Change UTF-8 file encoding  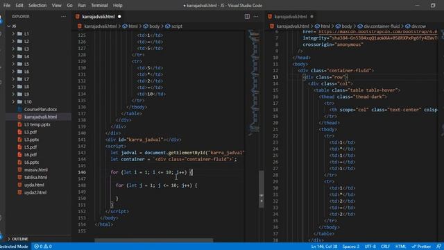pyautogui.click(x=370, y=247)
